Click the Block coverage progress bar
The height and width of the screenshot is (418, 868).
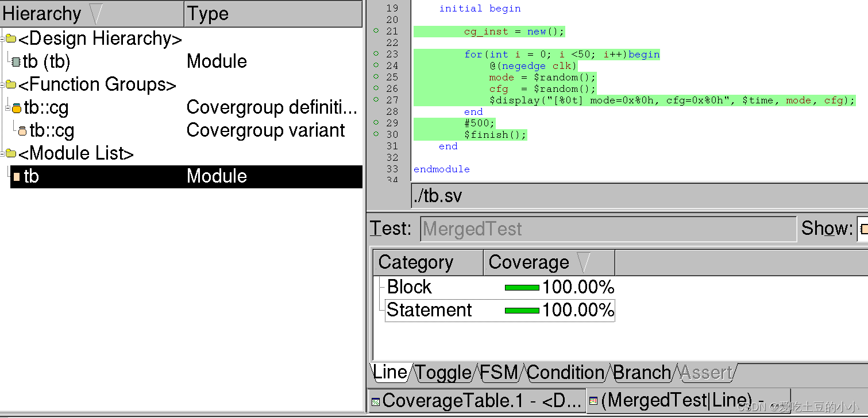[522, 288]
